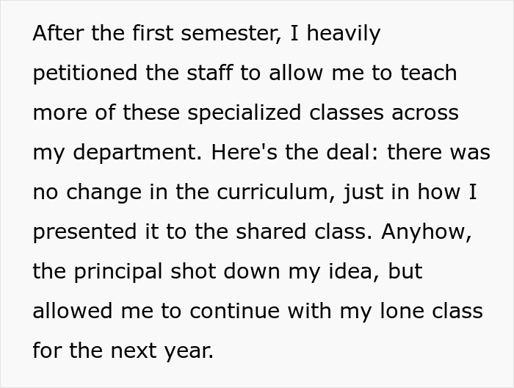The height and width of the screenshot is (388, 514).
Task: Click the word "After" at the paragraph start
Action: click(58, 34)
